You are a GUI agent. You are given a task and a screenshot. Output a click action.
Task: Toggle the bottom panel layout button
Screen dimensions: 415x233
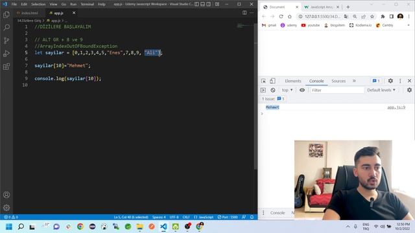pyautogui.click(x=203, y=5)
